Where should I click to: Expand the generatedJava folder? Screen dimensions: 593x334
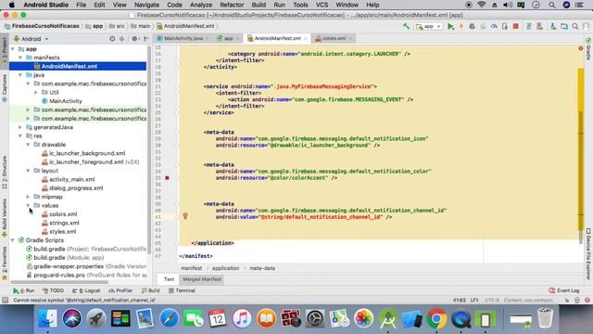20,127
